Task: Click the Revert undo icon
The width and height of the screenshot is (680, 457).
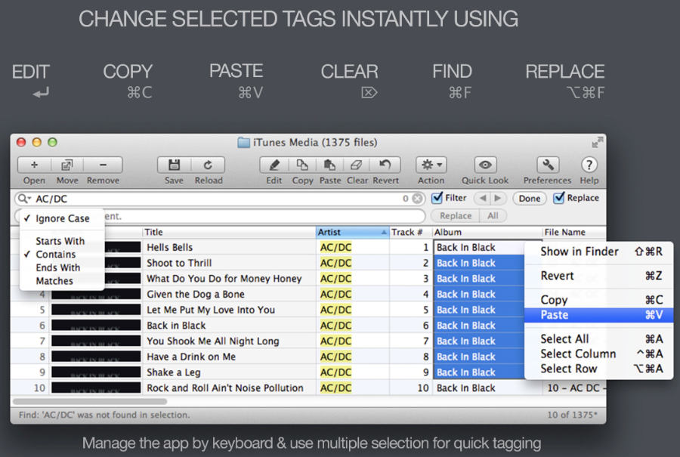Action: [385, 165]
